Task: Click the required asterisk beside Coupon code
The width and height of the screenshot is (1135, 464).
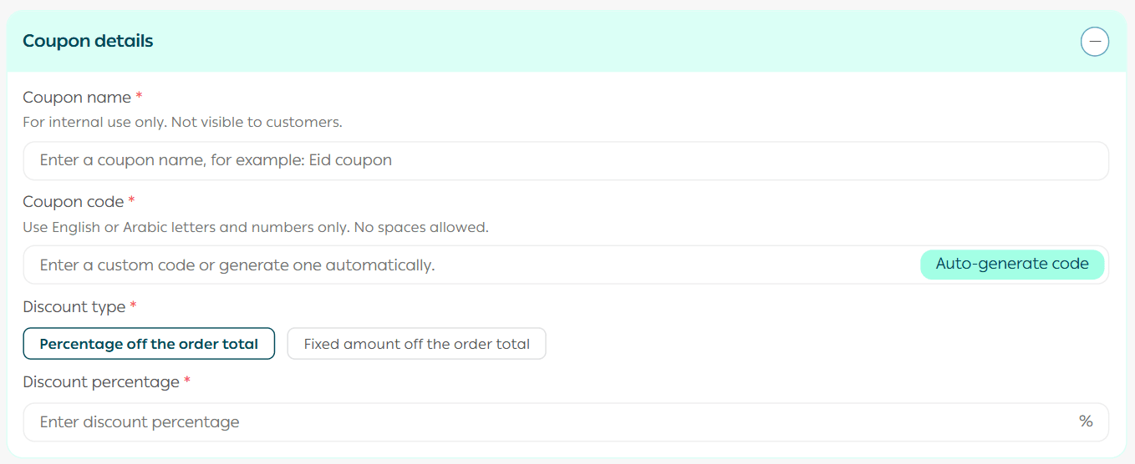Action: pyautogui.click(x=131, y=201)
